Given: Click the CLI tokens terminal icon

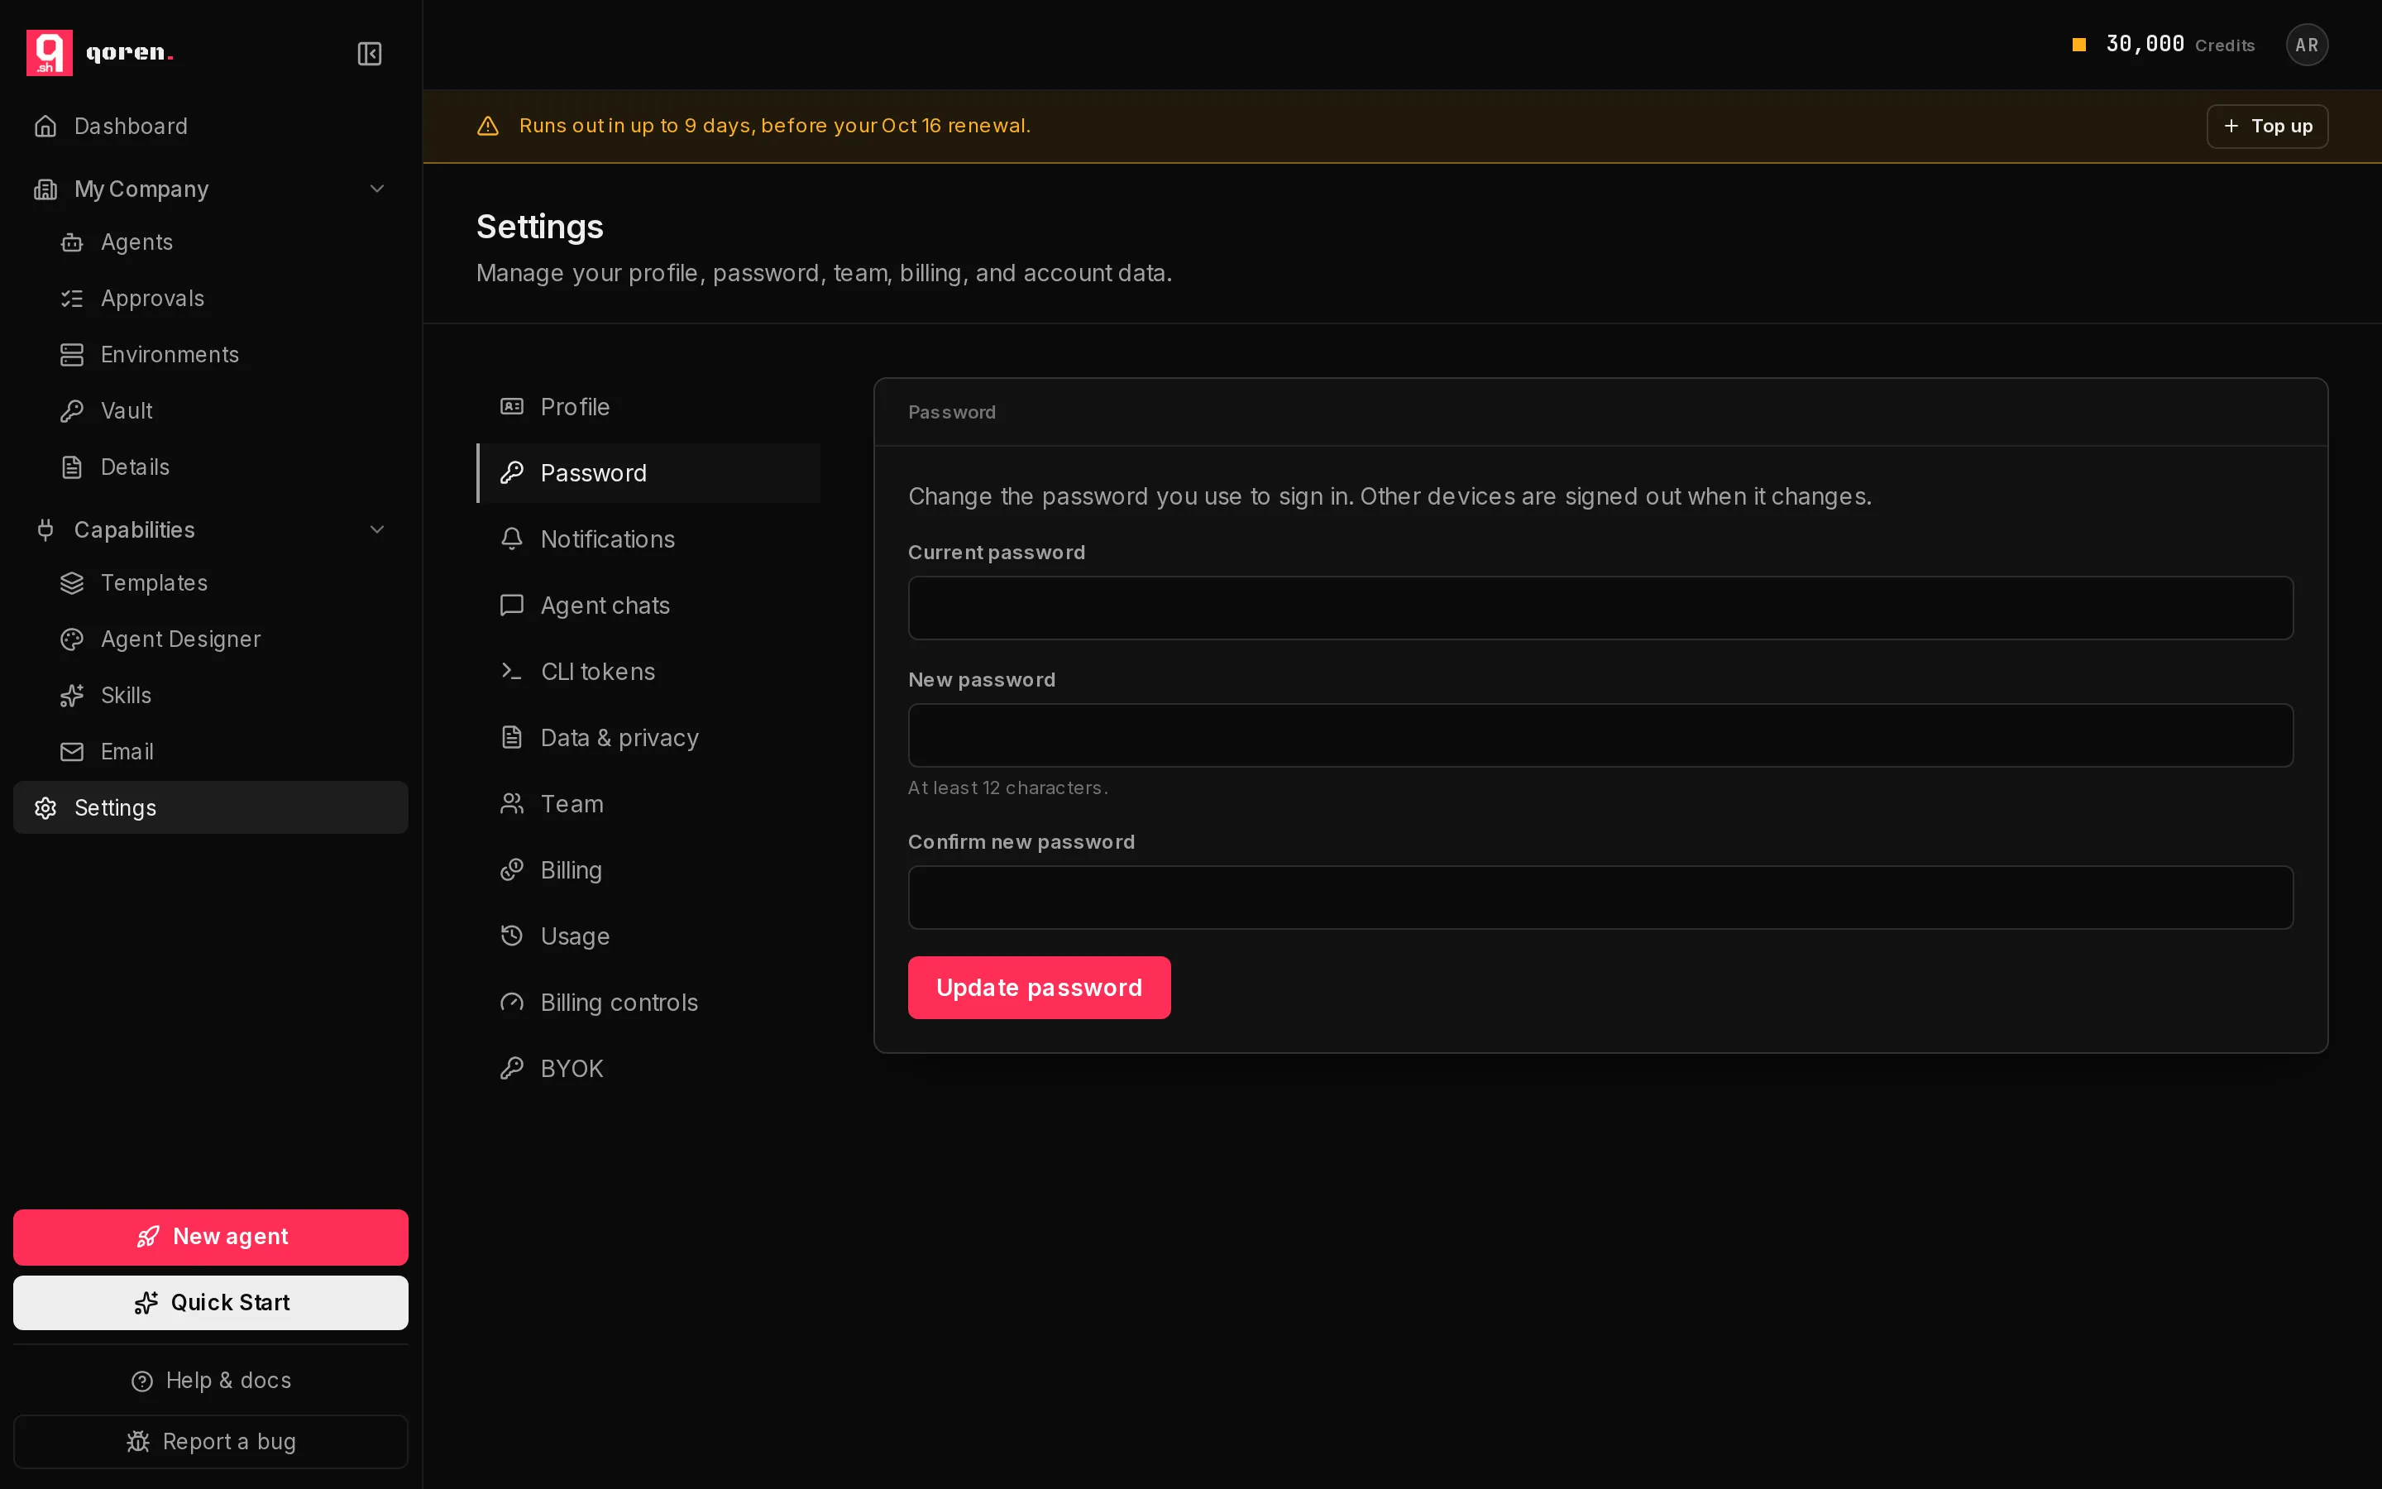Looking at the screenshot, I should point(512,672).
